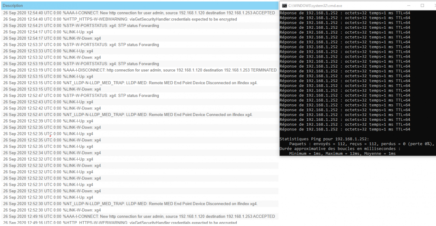The width and height of the screenshot is (436, 226).
Task: Click 'Durée approximative des boucles' line in cmd
Action: (x=340, y=149)
